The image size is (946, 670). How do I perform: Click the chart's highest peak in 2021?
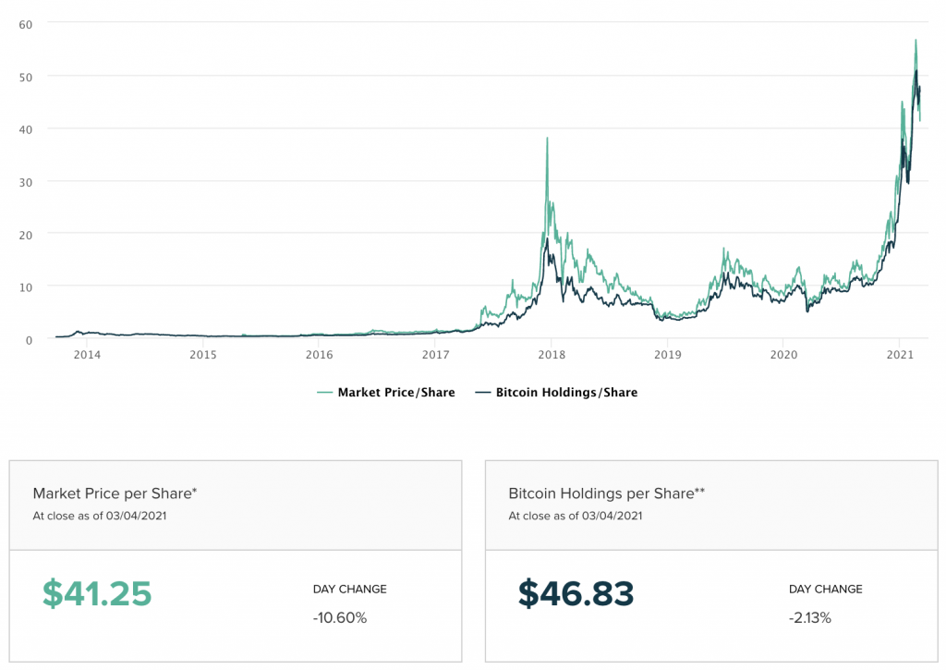point(916,41)
